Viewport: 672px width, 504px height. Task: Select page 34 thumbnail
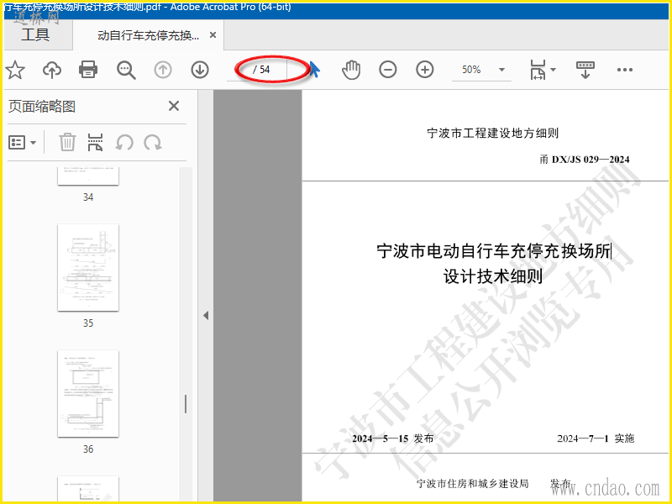coord(88,176)
